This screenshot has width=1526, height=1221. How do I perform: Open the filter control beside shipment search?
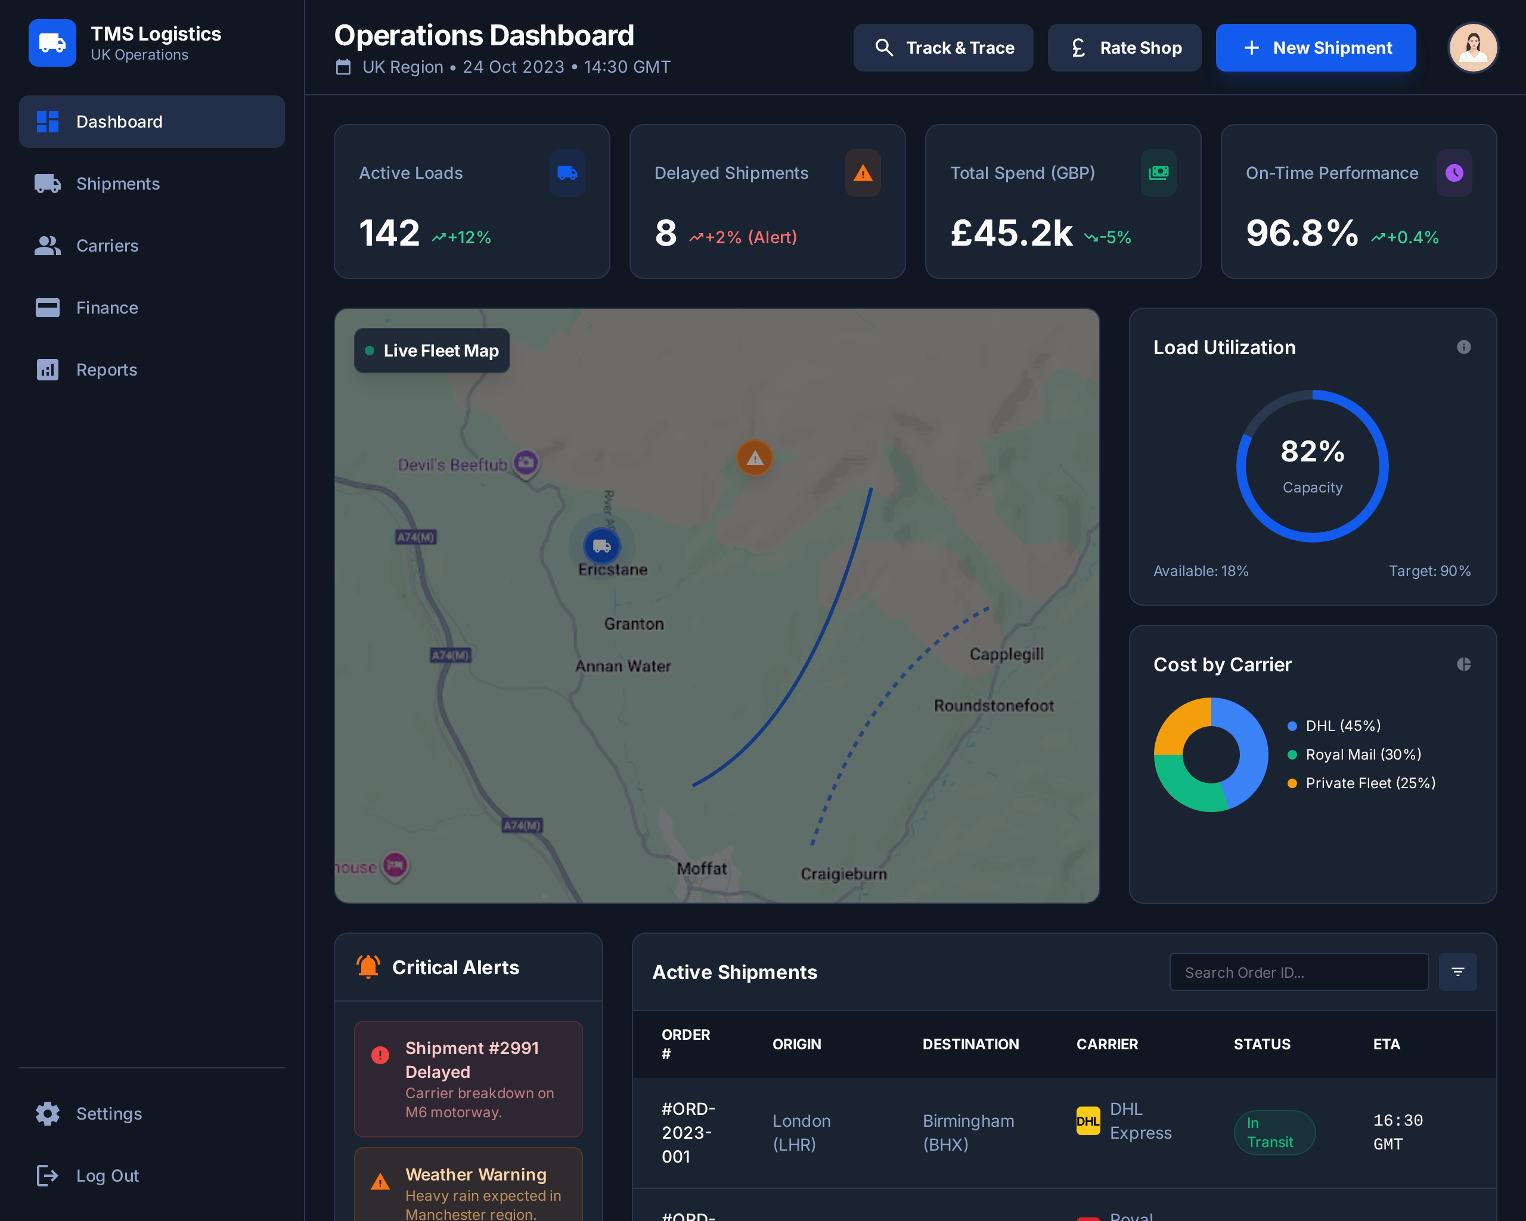pyautogui.click(x=1457, y=972)
